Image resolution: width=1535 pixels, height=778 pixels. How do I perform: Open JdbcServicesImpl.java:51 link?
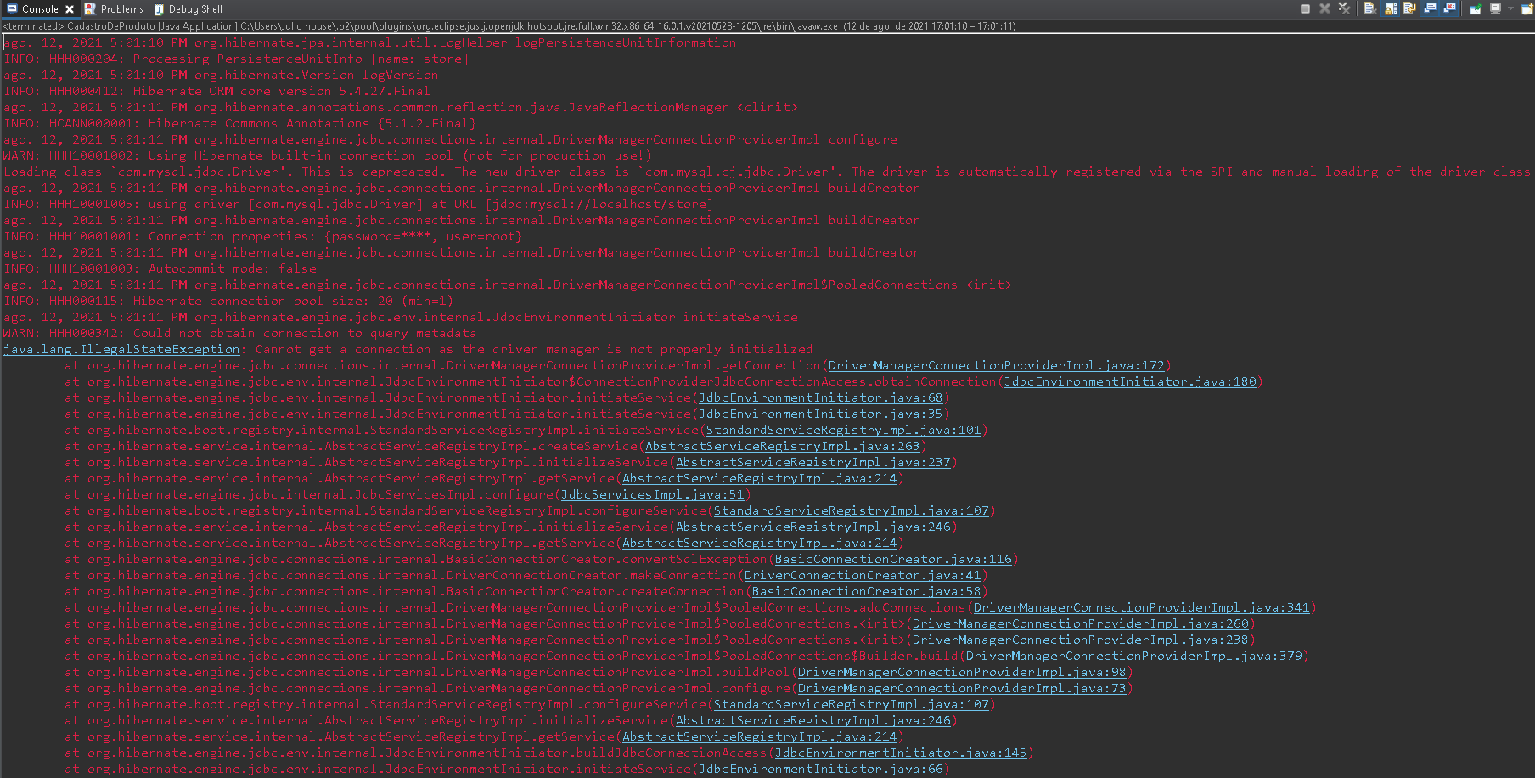tap(652, 494)
